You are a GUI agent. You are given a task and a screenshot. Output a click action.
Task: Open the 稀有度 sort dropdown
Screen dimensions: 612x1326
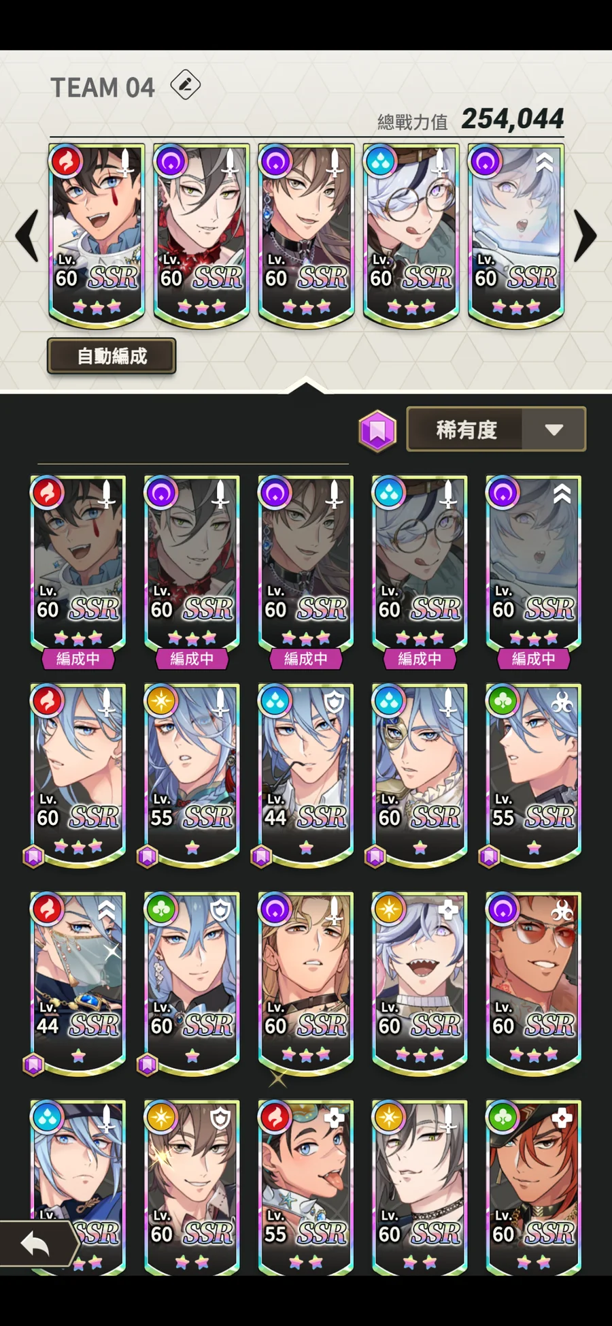pos(496,430)
